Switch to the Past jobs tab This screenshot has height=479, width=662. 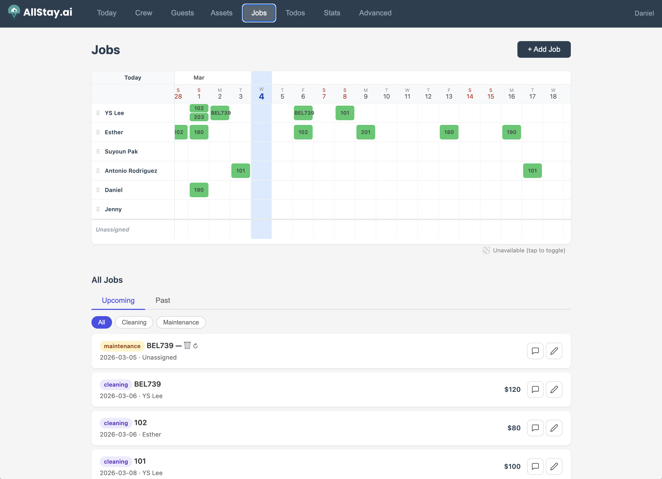pyautogui.click(x=163, y=300)
